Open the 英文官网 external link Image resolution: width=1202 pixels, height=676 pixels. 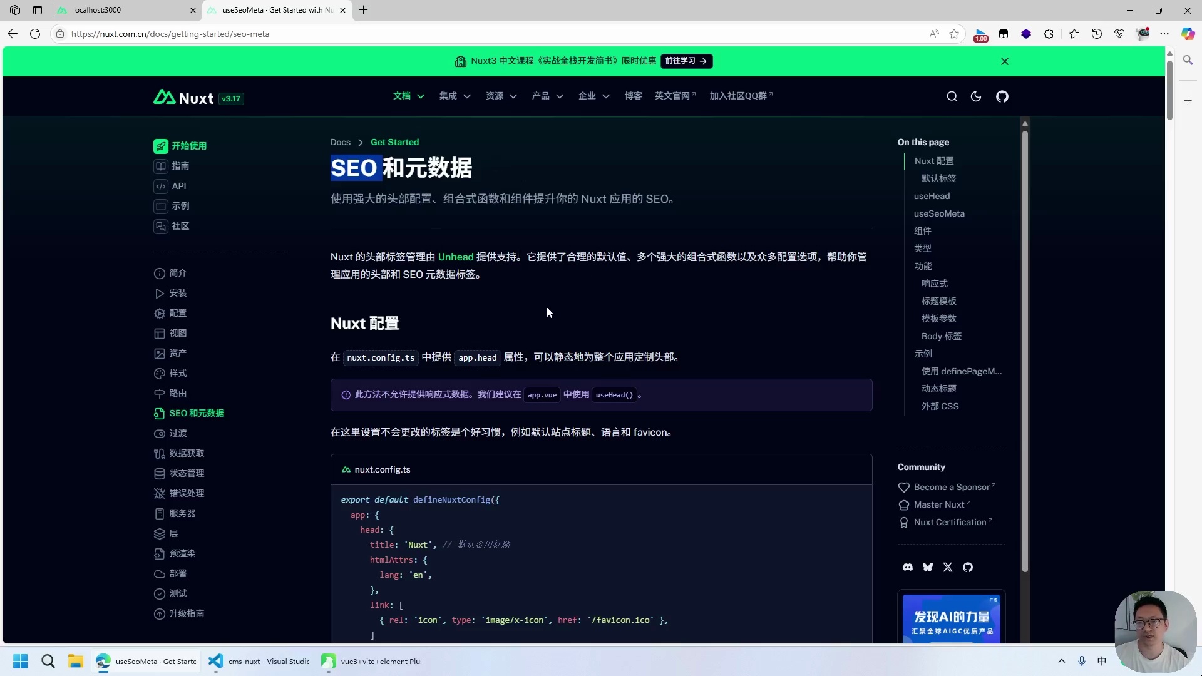click(675, 96)
